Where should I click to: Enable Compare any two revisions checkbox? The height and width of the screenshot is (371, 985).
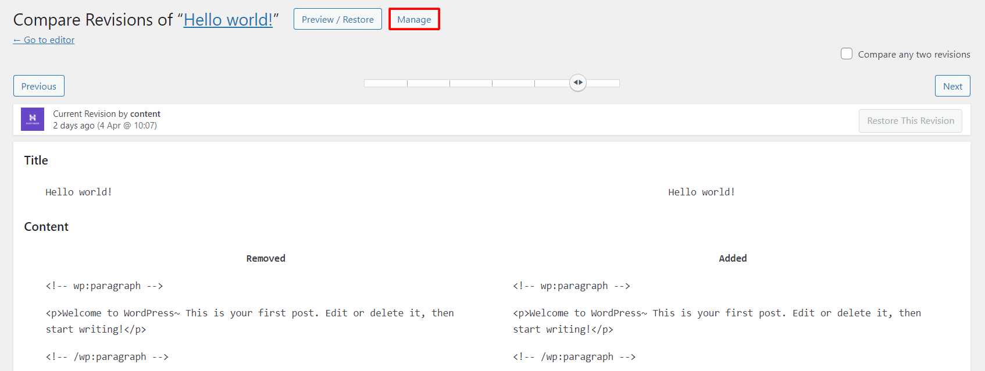click(847, 53)
